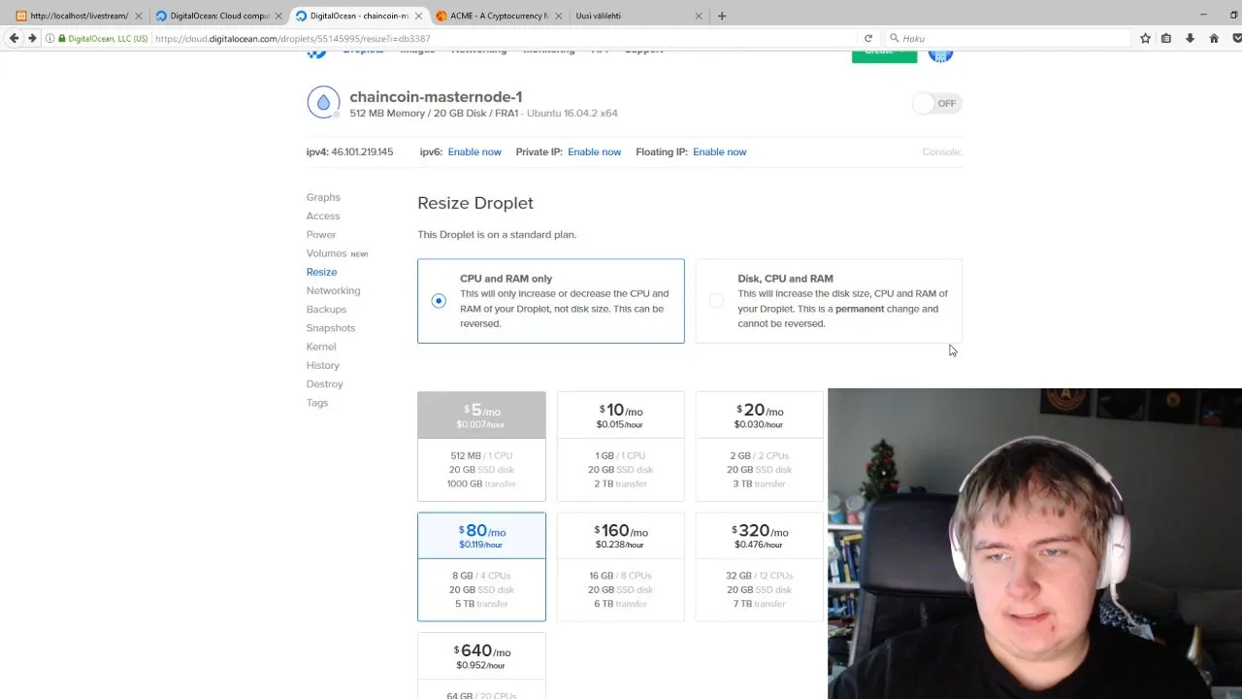Viewport: 1242px width, 699px height.
Task: Close the Uusi välilehti tab
Action: [699, 16]
